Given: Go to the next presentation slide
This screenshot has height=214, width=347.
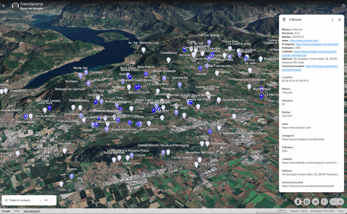Looking at the screenshot, I should (x=52, y=200).
